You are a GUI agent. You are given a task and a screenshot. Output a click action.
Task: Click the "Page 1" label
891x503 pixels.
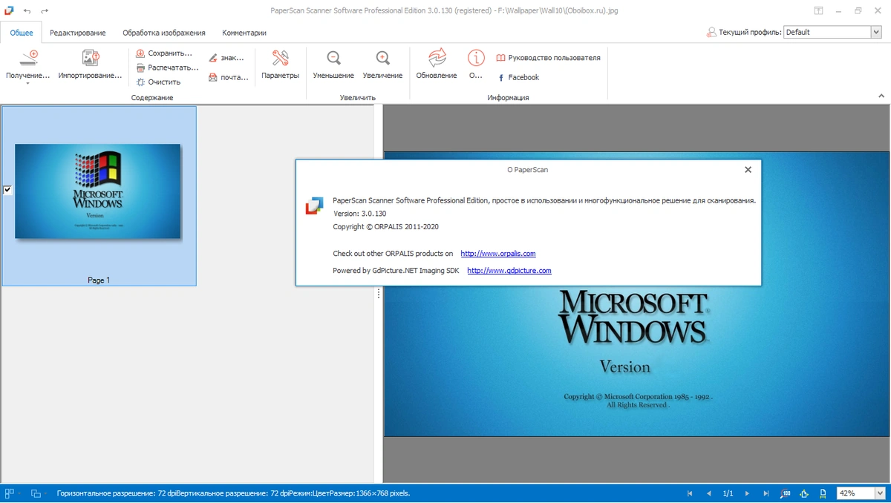(x=99, y=280)
